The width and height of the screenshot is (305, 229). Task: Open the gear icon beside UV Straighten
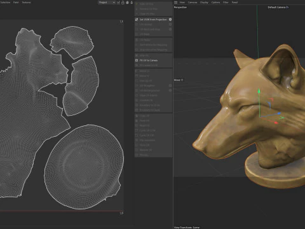[170, 86]
